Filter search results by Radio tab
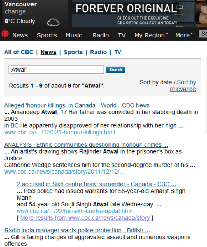This screenshot has width=207, height=247. coord(98,52)
